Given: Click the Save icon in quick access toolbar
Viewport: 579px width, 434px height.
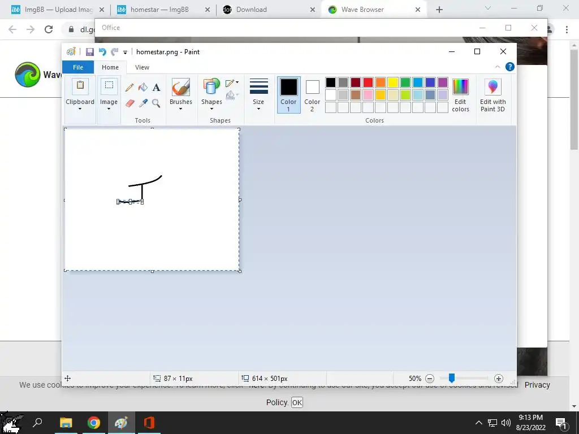Looking at the screenshot, I should pyautogui.click(x=90, y=52).
